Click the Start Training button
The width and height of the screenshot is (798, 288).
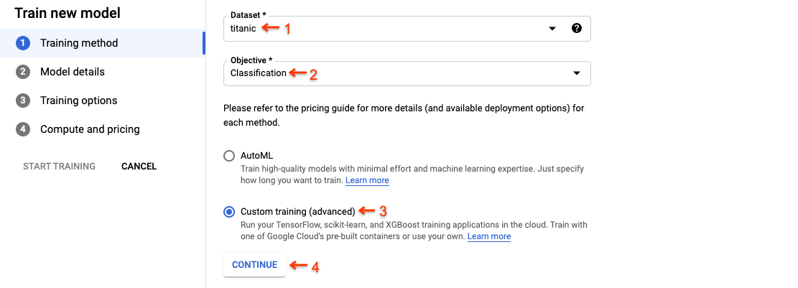coord(59,166)
